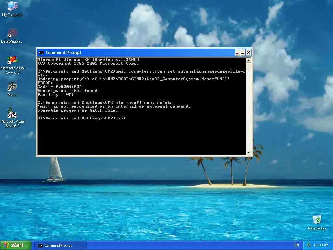Click the 'Code = 0x80041002' error line
This screenshot has height=250, width=333.
click(x=60, y=87)
